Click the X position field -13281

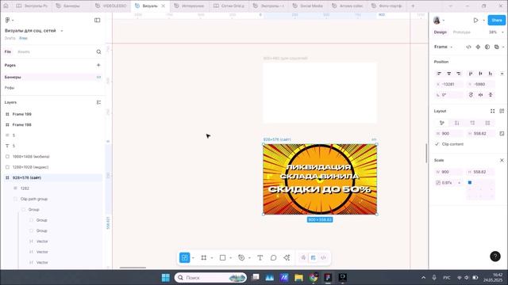coord(448,85)
